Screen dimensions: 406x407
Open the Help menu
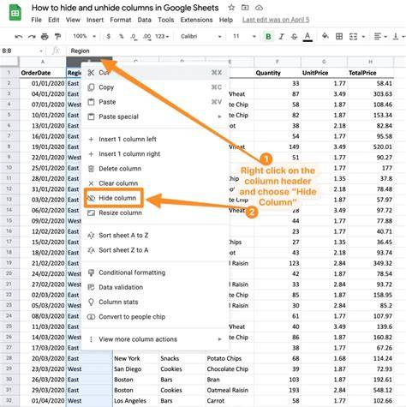click(226, 20)
